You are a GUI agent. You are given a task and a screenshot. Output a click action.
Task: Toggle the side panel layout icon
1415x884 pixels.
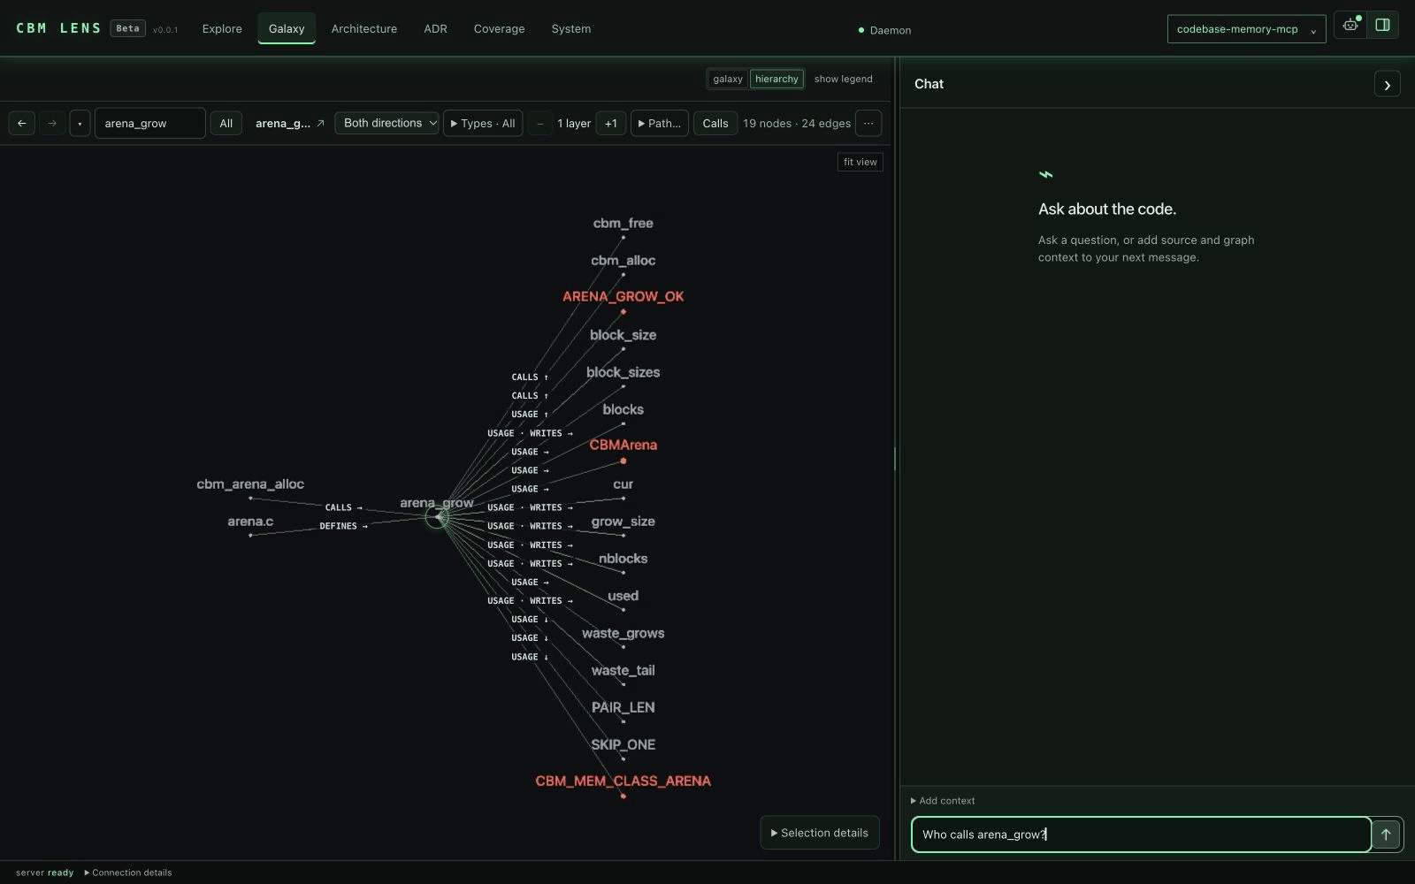(x=1383, y=26)
